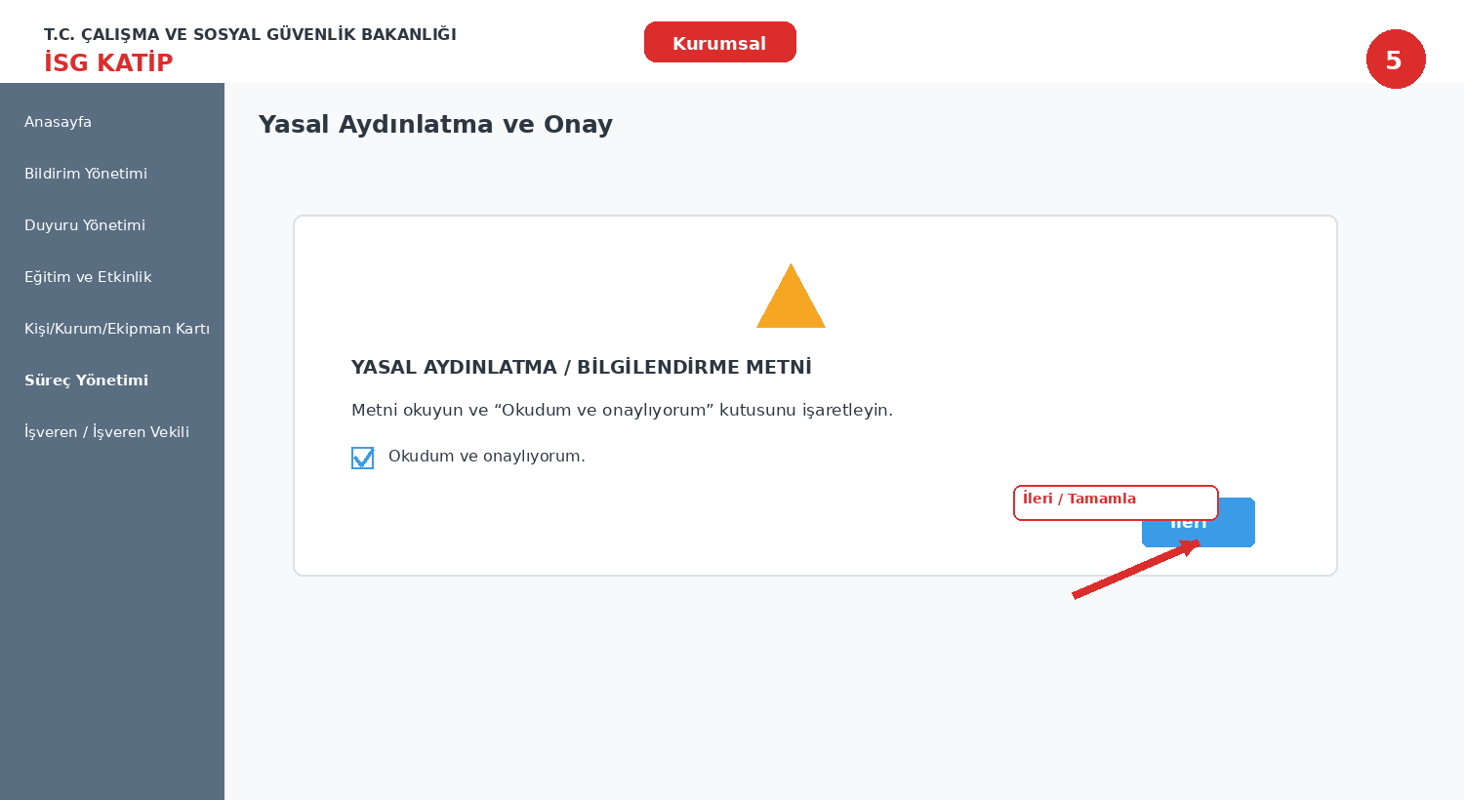Open Eğitim ve Etkinlik section

point(88,277)
